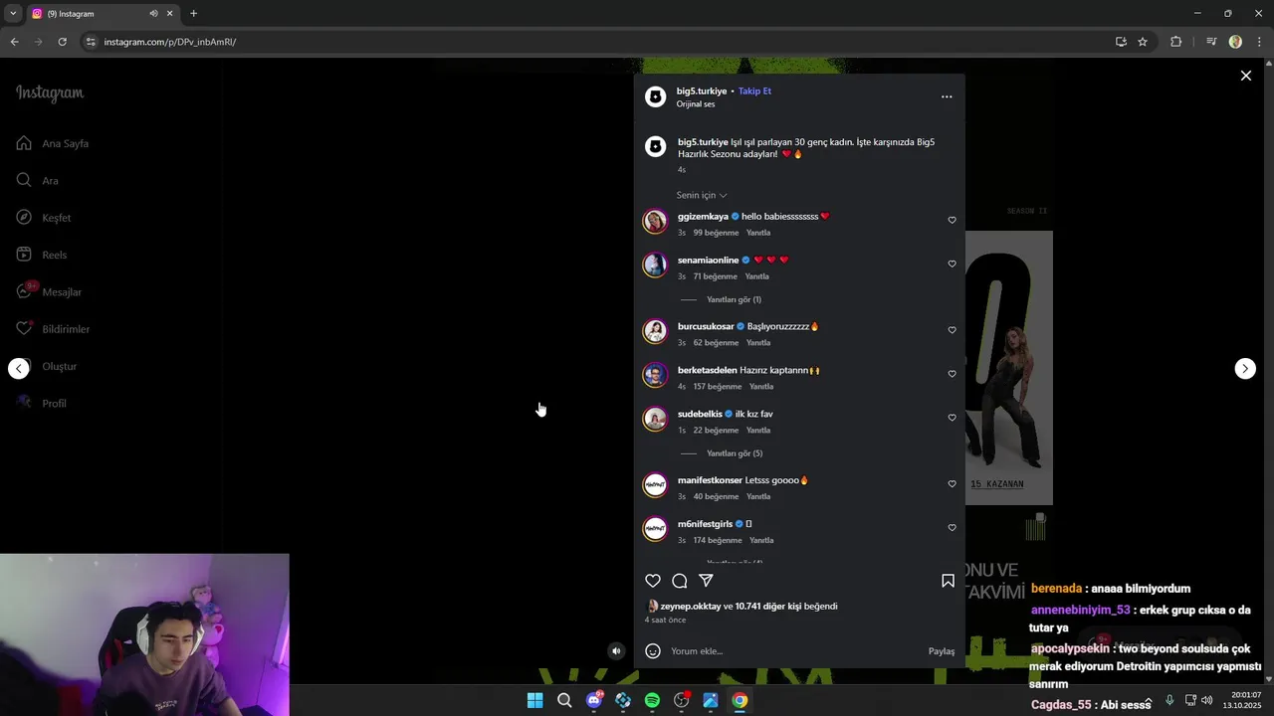Mute the reel audio speaker button
This screenshot has height=716, width=1274.
pos(616,651)
